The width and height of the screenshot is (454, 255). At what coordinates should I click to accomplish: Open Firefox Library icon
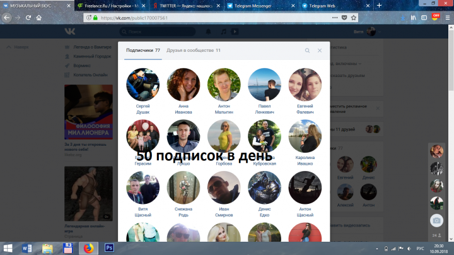pyautogui.click(x=414, y=18)
